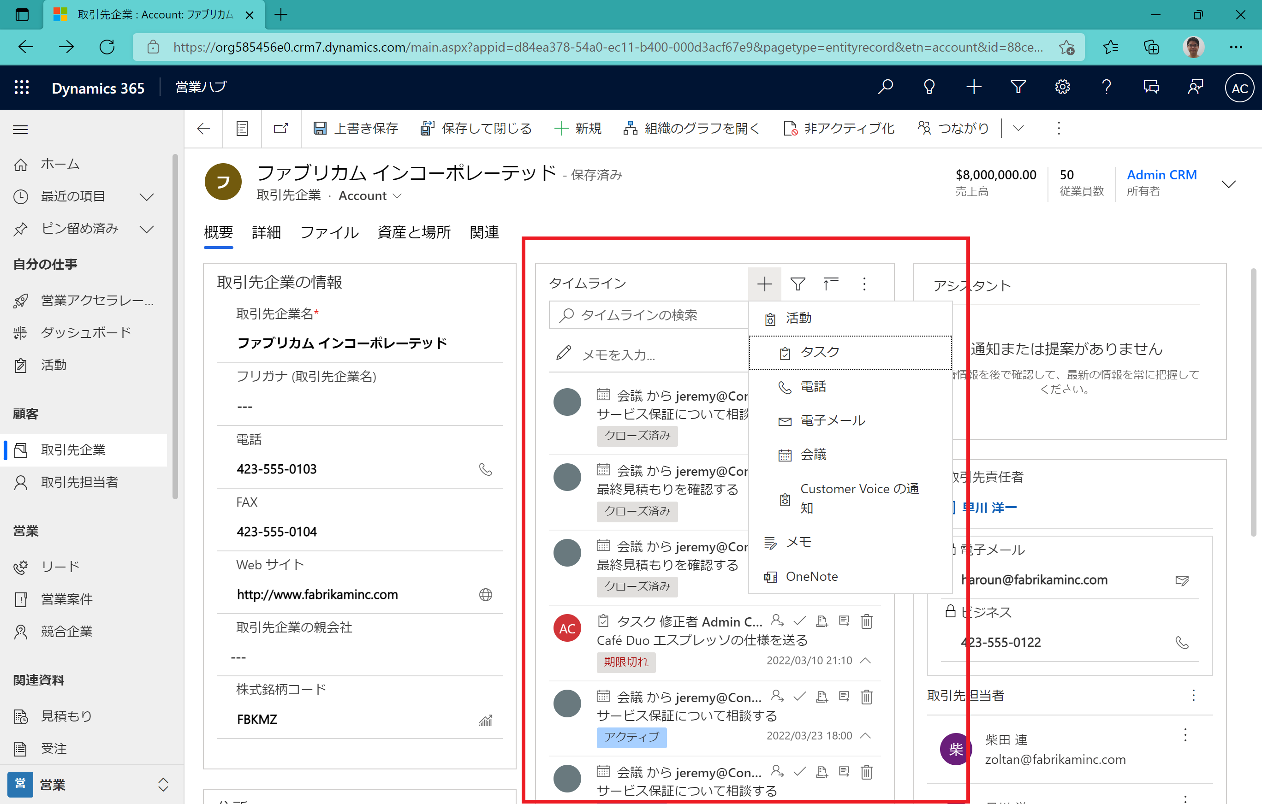
Task: Open the Account form selector dropdown
Action: pos(397,195)
